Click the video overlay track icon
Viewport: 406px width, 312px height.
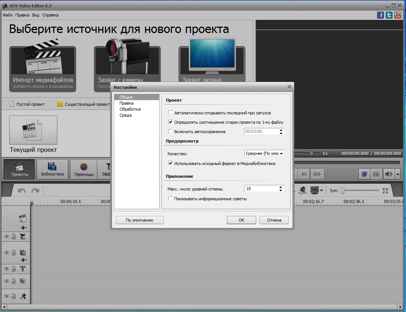[x=23, y=252]
